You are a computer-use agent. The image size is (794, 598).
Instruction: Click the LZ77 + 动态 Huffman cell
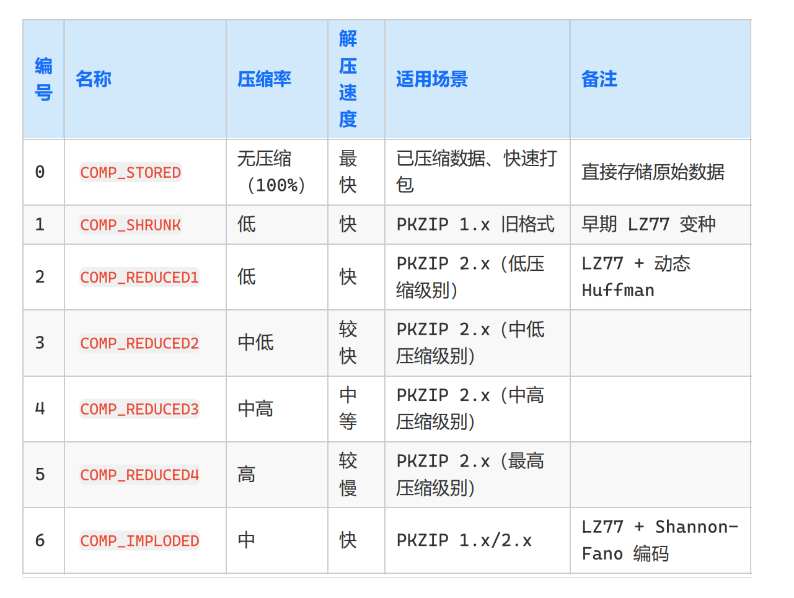[635, 277]
